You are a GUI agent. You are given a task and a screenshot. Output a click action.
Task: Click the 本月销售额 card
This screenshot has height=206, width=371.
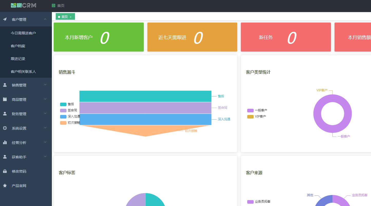click(353, 37)
